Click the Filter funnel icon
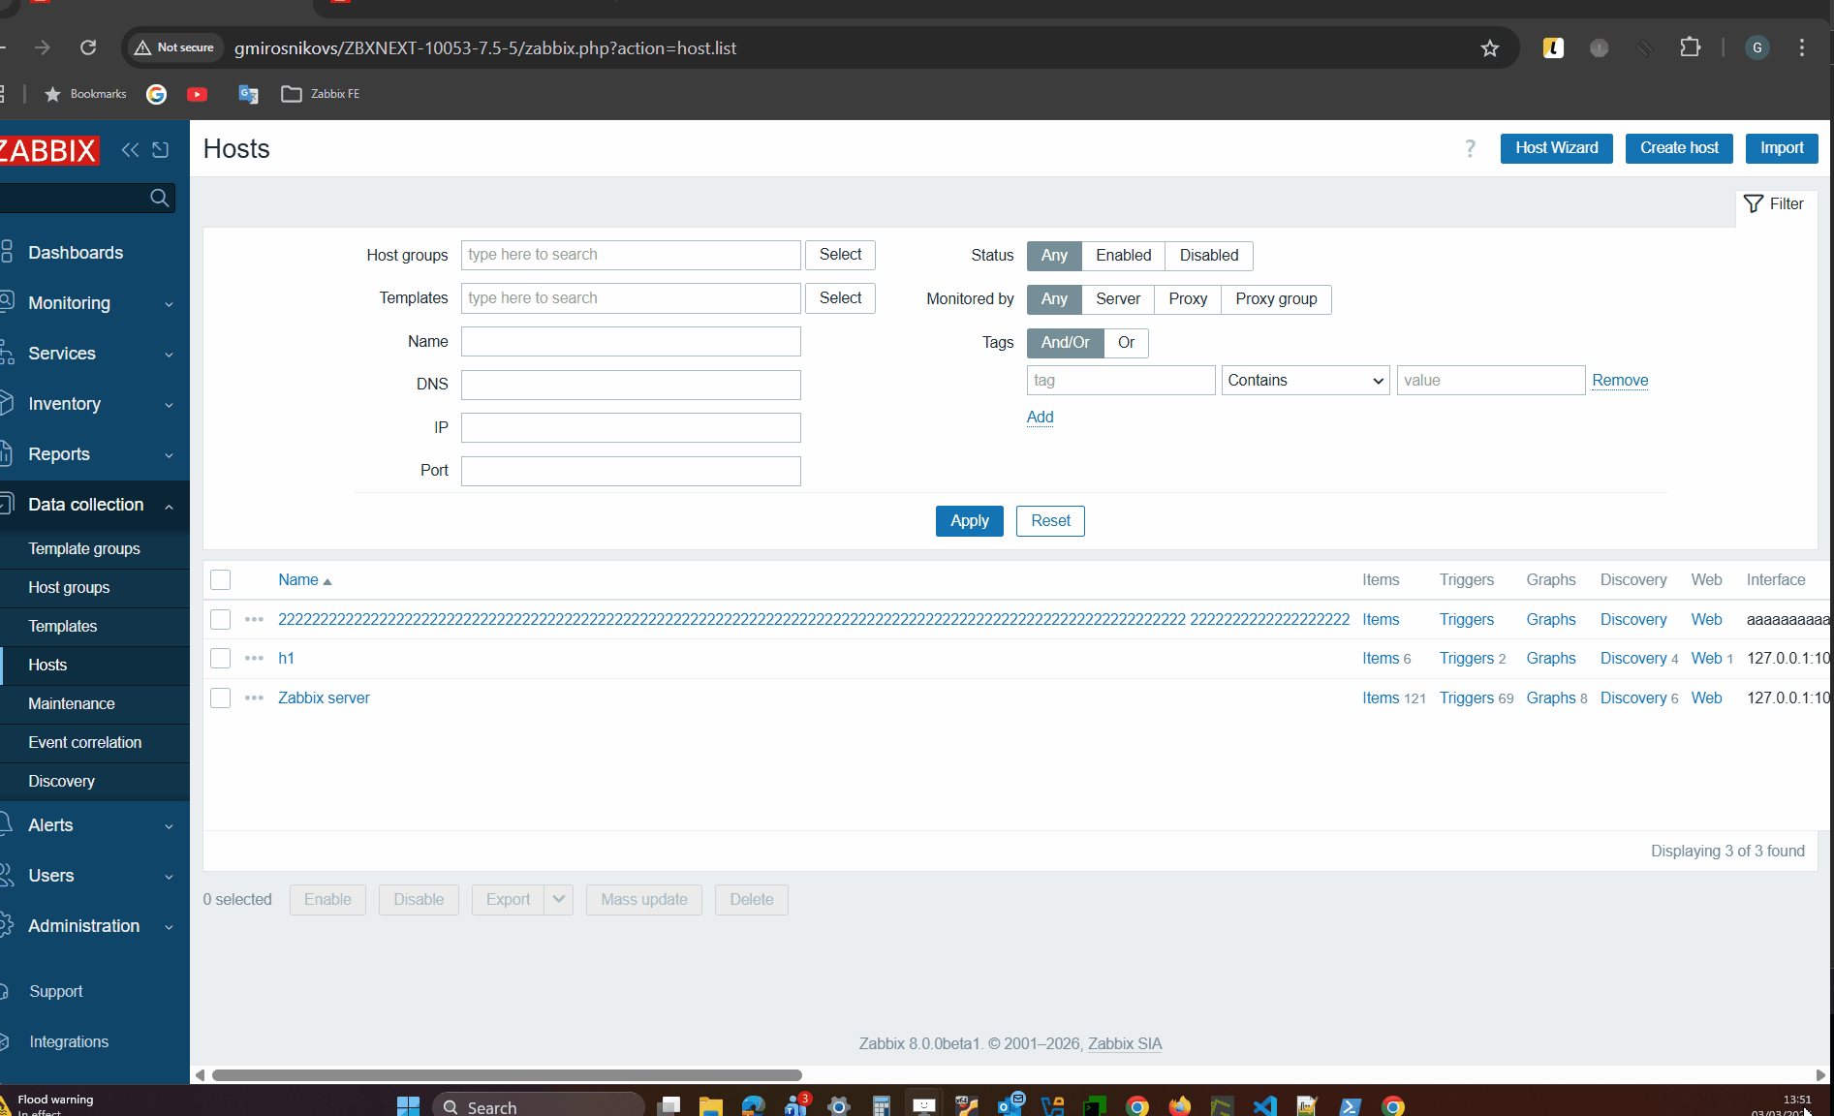Viewport: 1834px width, 1116px height. click(x=1753, y=203)
